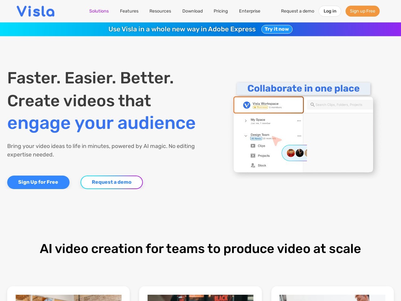The image size is (401, 301).
Task: Open the Solutions navigation menu
Action: pyautogui.click(x=99, y=11)
